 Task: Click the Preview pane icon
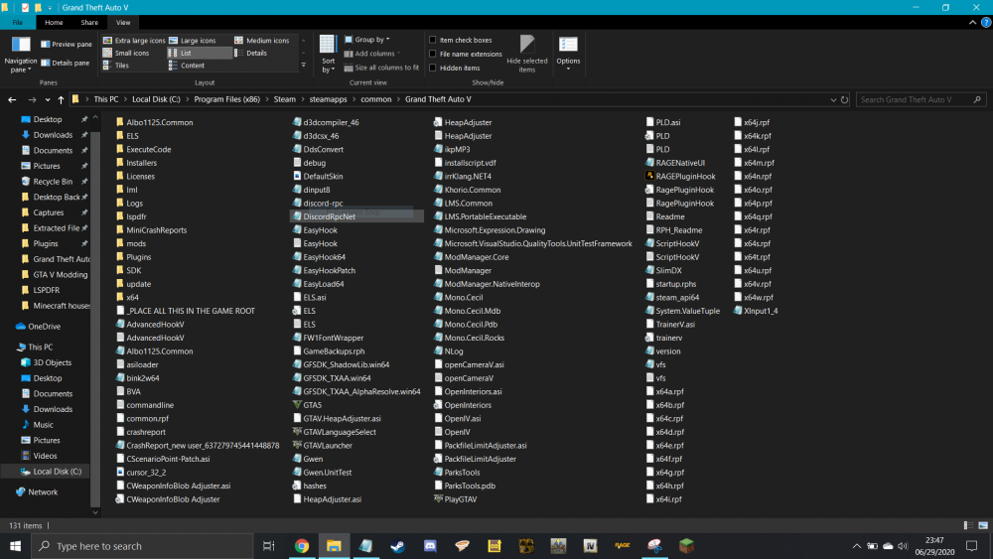[x=46, y=45]
